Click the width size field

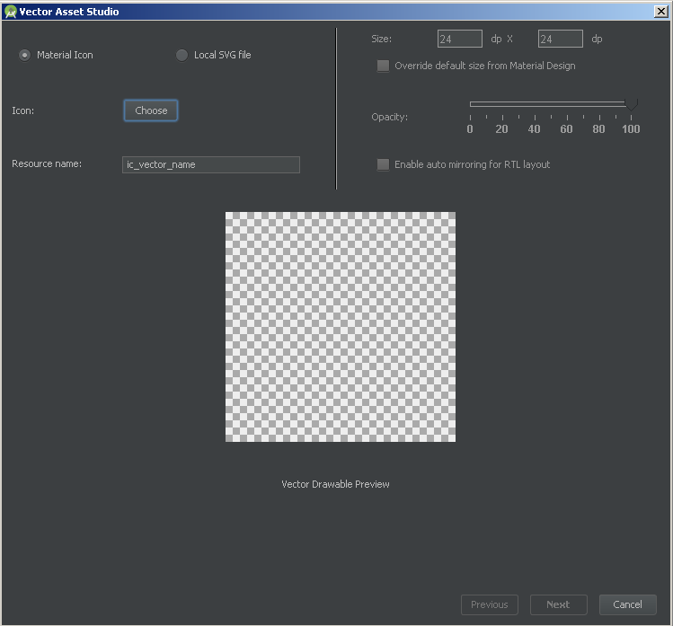point(460,39)
